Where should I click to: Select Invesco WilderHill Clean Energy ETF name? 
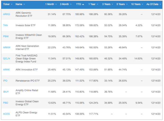pos(29,36)
